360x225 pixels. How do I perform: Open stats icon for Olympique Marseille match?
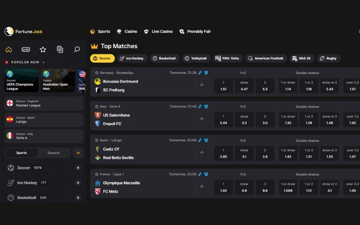(202, 186)
